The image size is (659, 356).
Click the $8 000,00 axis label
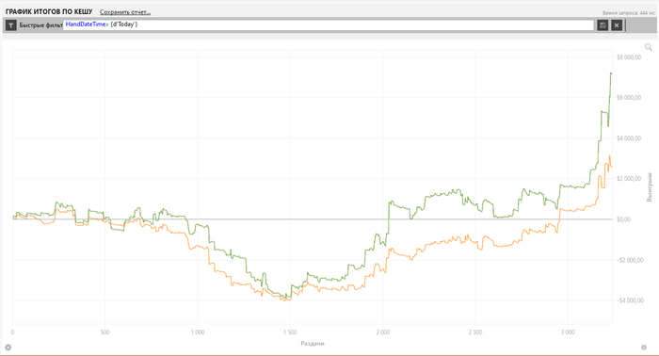pos(629,57)
